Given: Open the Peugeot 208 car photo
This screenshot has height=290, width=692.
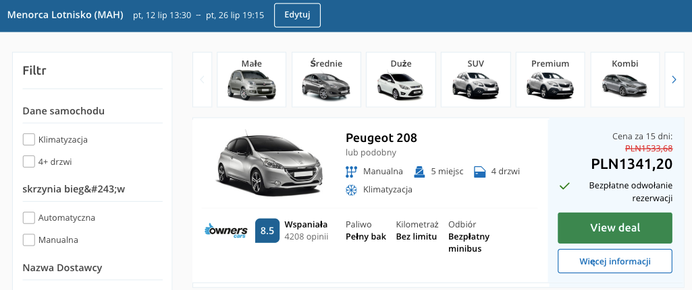Looking at the screenshot, I should tap(269, 162).
